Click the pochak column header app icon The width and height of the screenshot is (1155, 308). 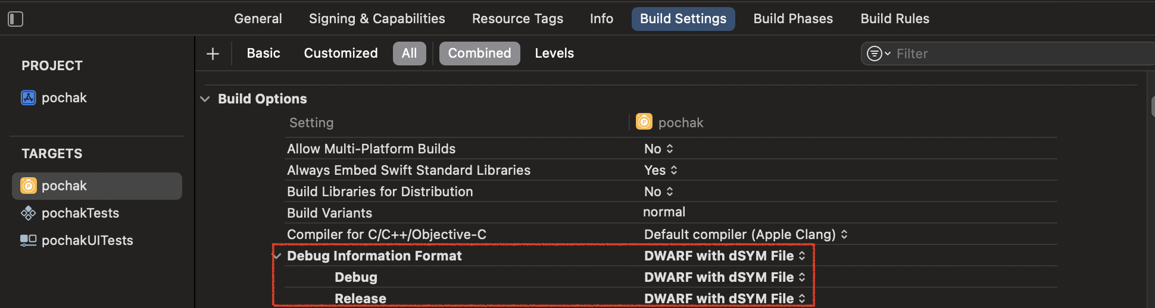(x=644, y=122)
